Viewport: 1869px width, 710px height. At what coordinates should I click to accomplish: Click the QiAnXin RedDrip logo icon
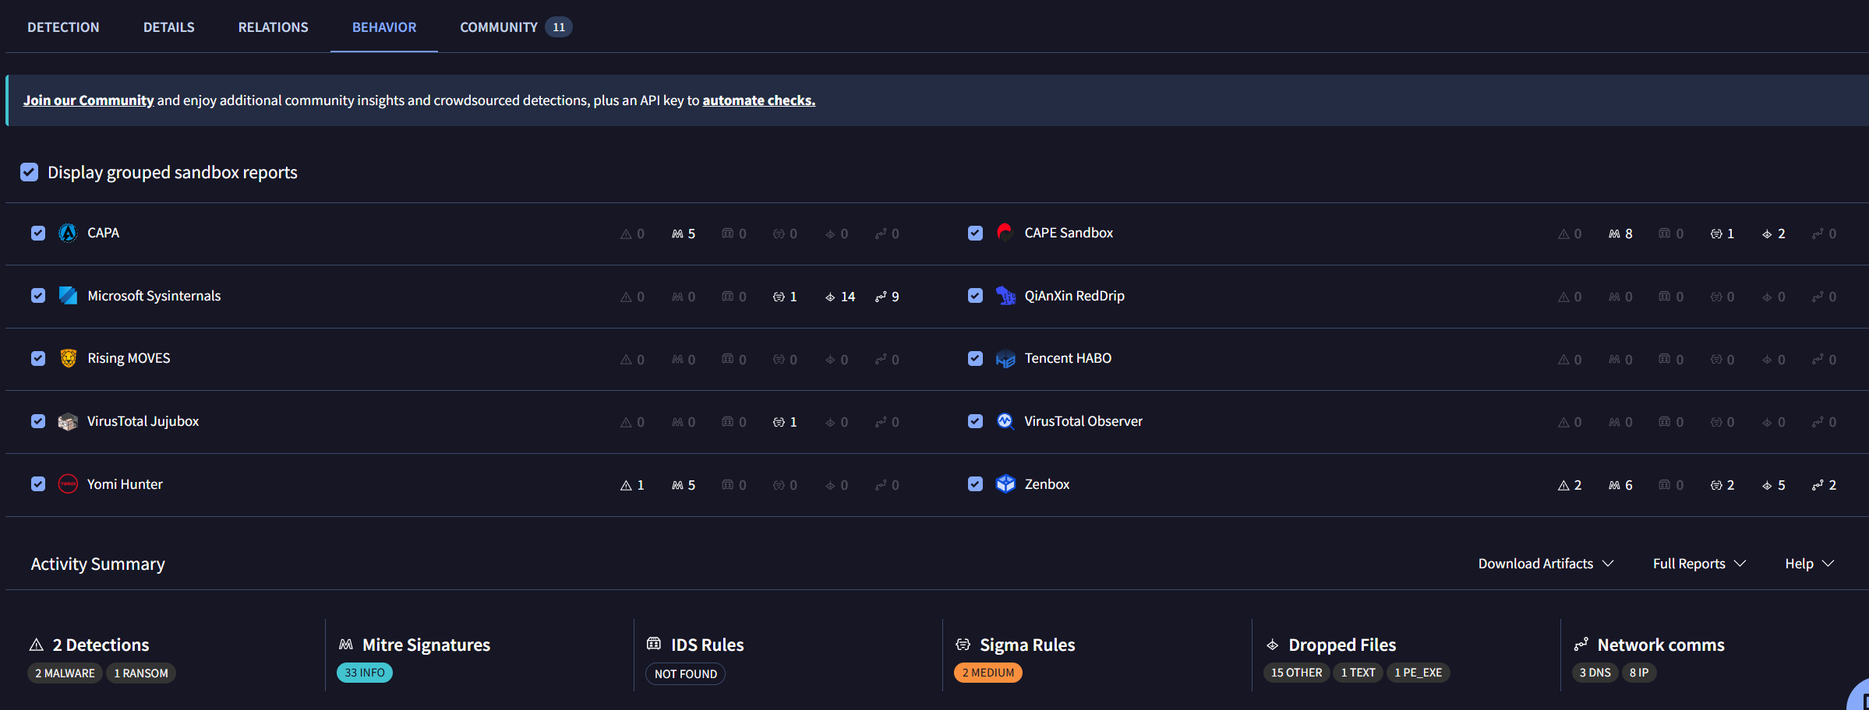(1005, 296)
